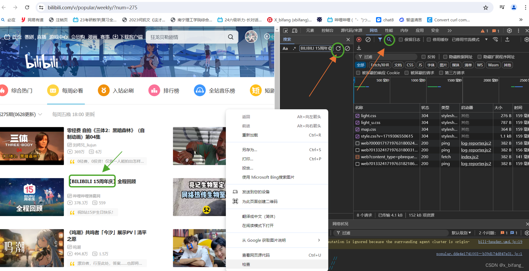Screen dimensions: 529x271
Task: Click the DevTools inspect element picker icon
Action: (x=285, y=31)
